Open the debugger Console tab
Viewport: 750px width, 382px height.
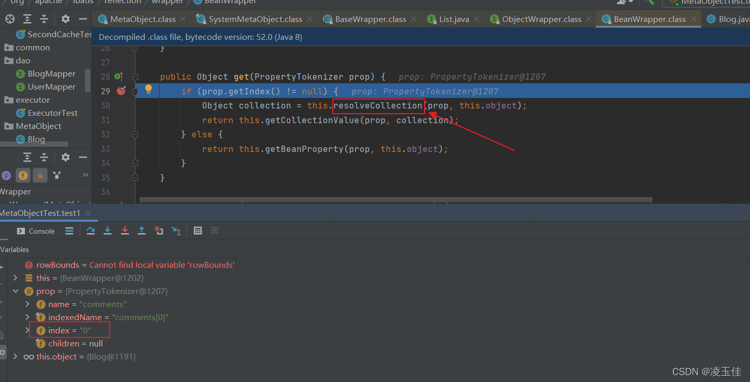pos(36,231)
